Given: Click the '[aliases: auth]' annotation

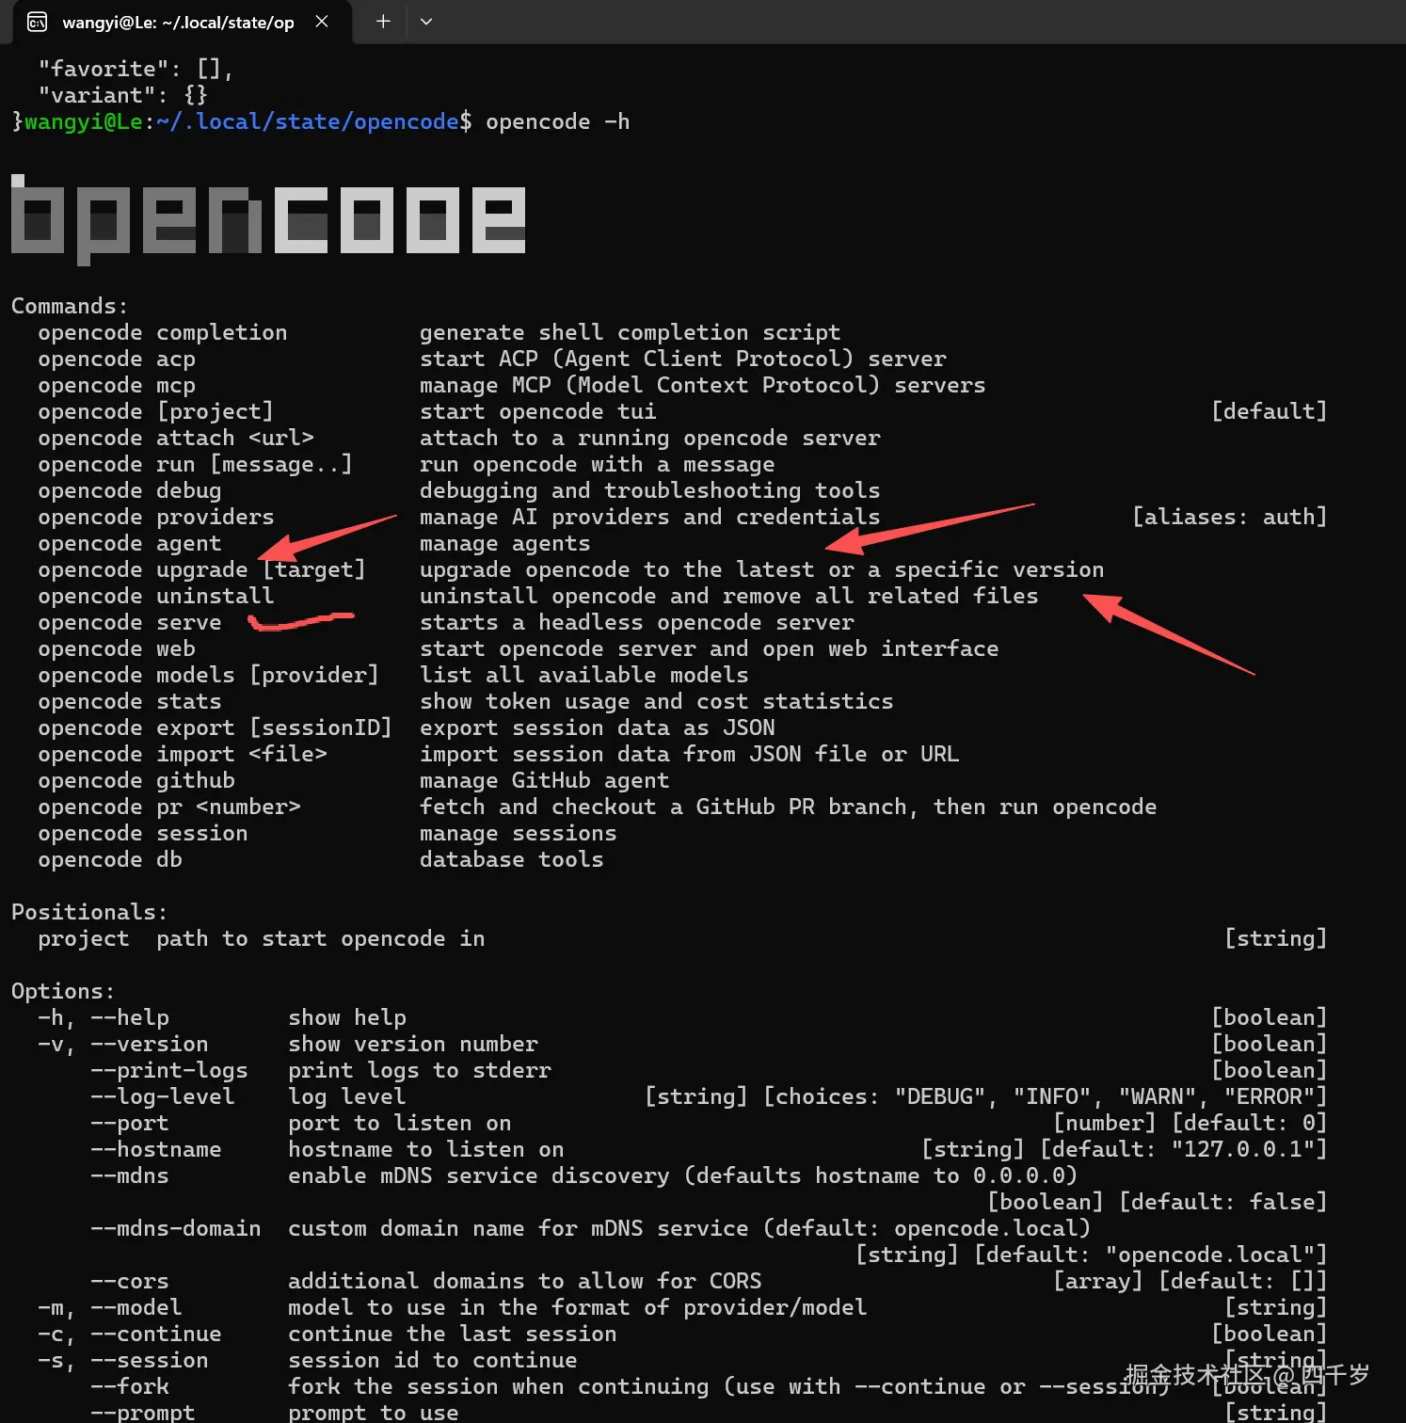Looking at the screenshot, I should (x=1230, y=516).
